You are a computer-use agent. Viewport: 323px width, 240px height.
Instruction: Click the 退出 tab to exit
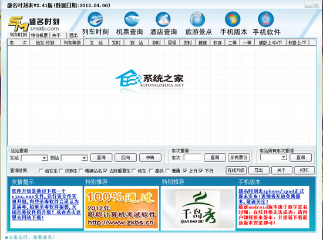pos(73,35)
